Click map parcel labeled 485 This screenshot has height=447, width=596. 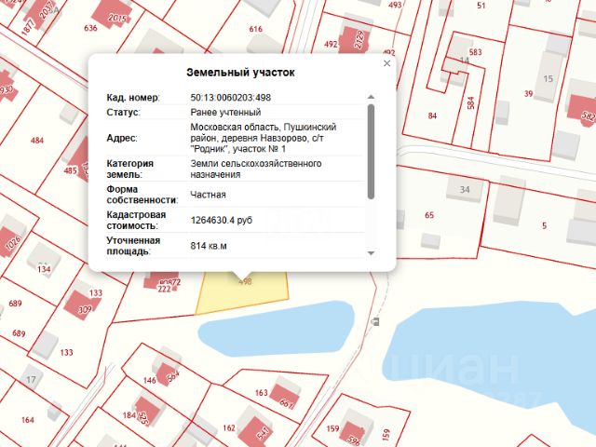tap(71, 170)
